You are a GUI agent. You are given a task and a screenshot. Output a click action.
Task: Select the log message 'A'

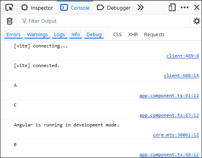(x=15, y=86)
